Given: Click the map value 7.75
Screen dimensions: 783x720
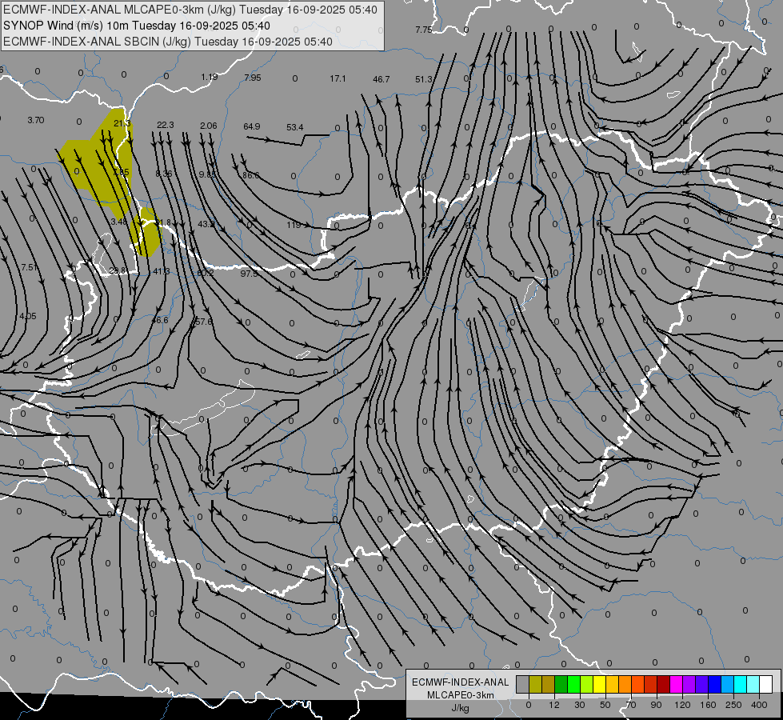Looking at the screenshot, I should point(423,30).
